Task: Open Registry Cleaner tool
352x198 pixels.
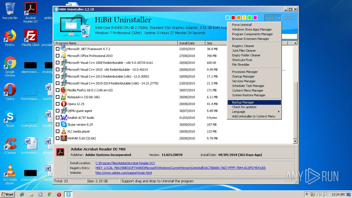Action: coord(254,46)
